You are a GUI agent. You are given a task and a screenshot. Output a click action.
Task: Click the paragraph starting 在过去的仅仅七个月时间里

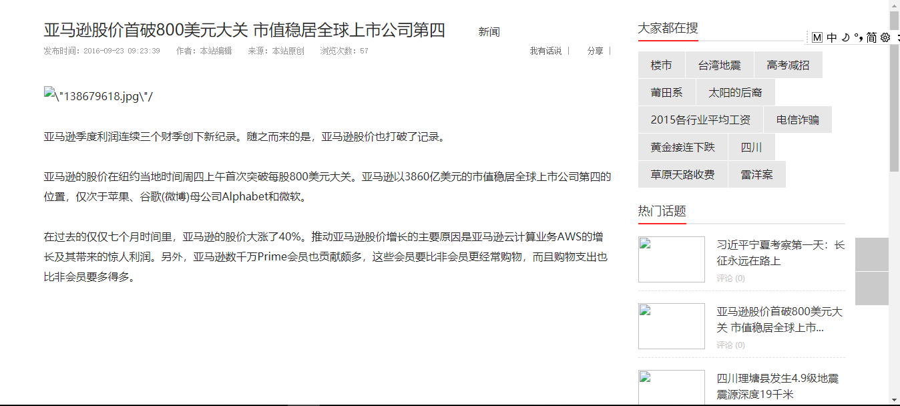(x=326, y=256)
